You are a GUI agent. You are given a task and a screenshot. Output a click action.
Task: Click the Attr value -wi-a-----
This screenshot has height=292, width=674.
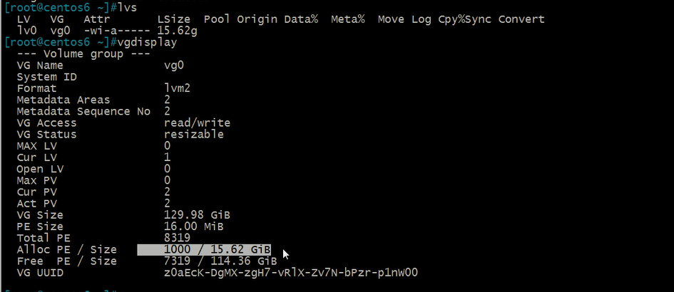pyautogui.click(x=117, y=31)
